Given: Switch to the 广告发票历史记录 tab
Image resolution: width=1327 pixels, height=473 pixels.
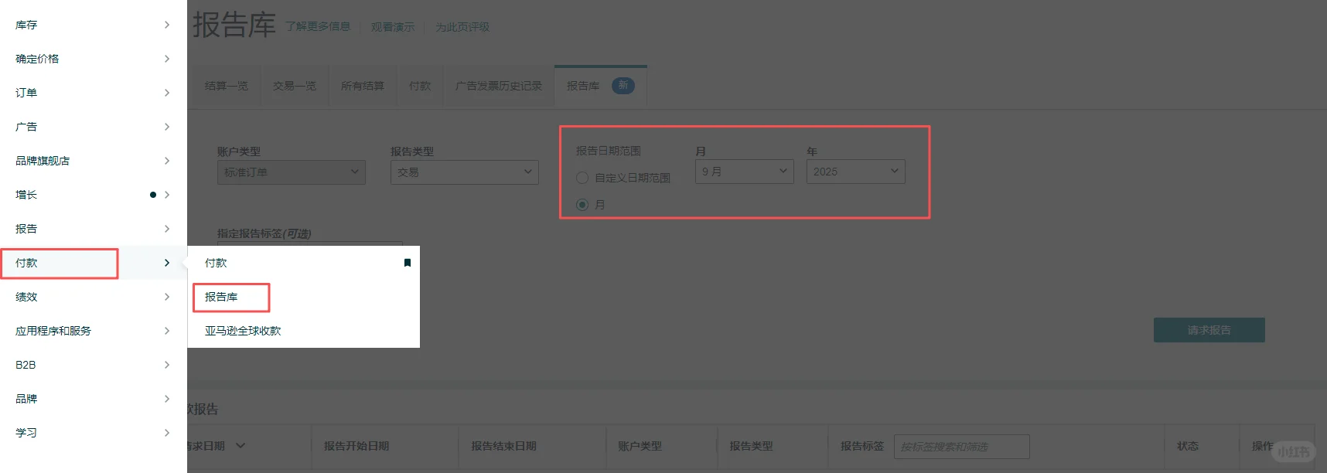Looking at the screenshot, I should tap(499, 86).
